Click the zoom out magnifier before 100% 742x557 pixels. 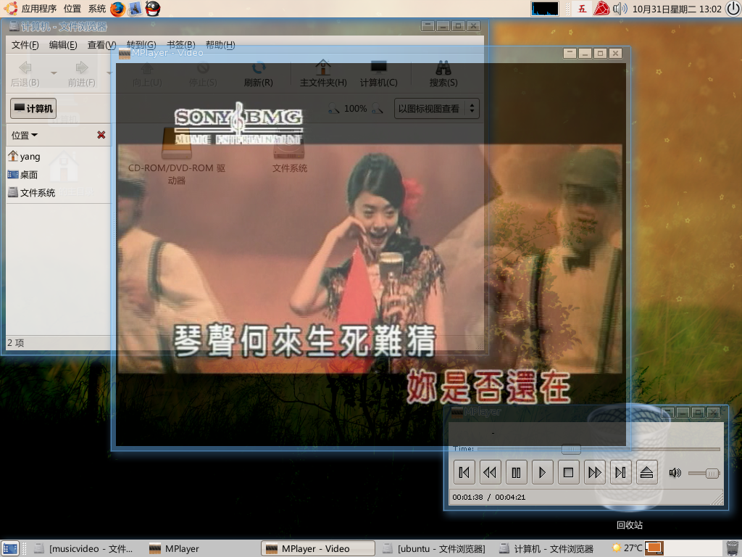point(333,109)
